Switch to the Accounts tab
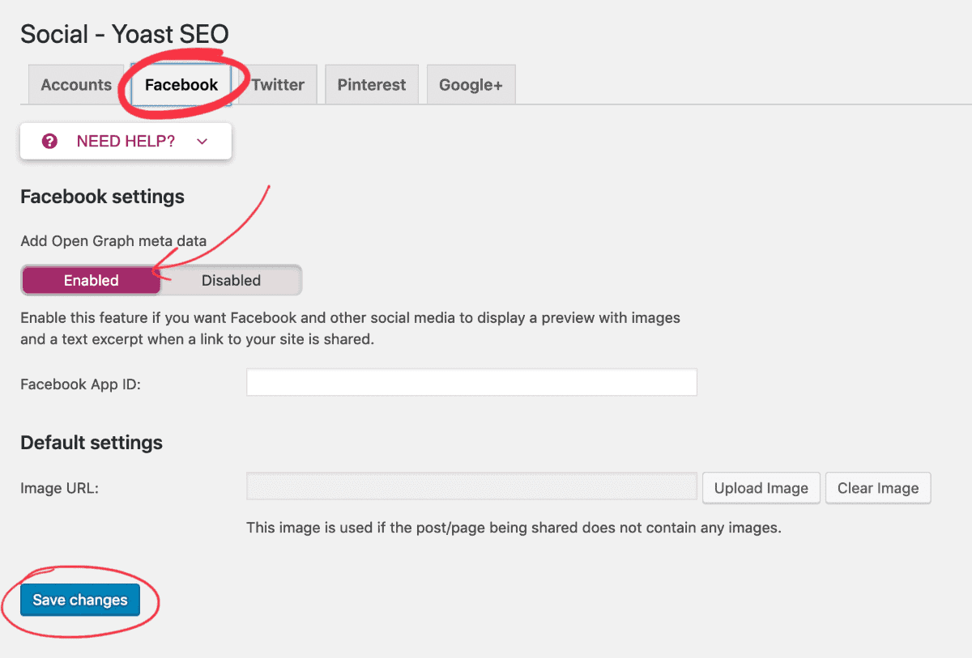 click(x=76, y=85)
